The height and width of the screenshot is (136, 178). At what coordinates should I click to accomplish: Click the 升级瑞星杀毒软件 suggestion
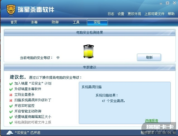(x=28, y=89)
